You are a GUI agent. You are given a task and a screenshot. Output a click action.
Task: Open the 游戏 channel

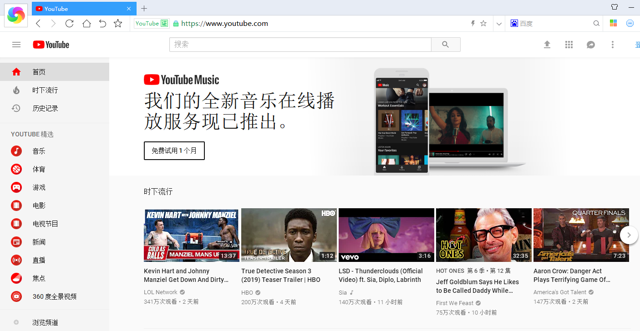point(55,187)
